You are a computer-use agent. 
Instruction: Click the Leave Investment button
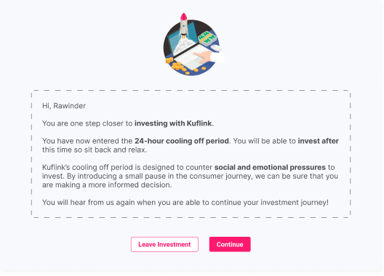164,244
